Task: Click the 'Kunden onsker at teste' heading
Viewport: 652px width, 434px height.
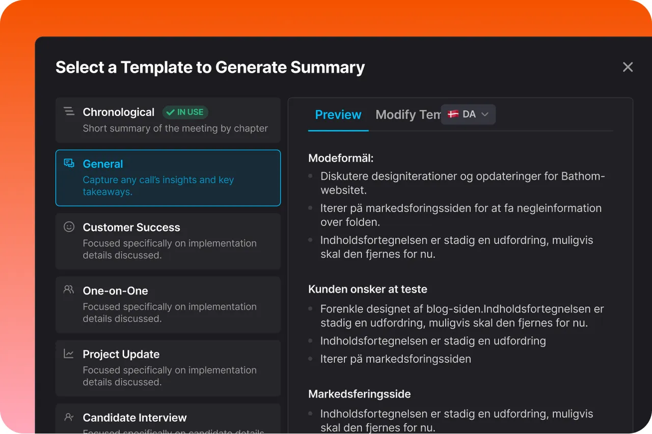Action: point(368,289)
